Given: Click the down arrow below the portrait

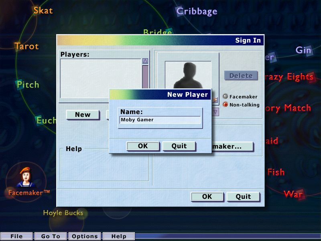Looking at the screenshot, I should 215,112.
